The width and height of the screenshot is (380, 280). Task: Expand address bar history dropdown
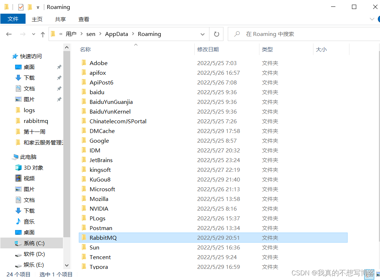click(x=203, y=34)
